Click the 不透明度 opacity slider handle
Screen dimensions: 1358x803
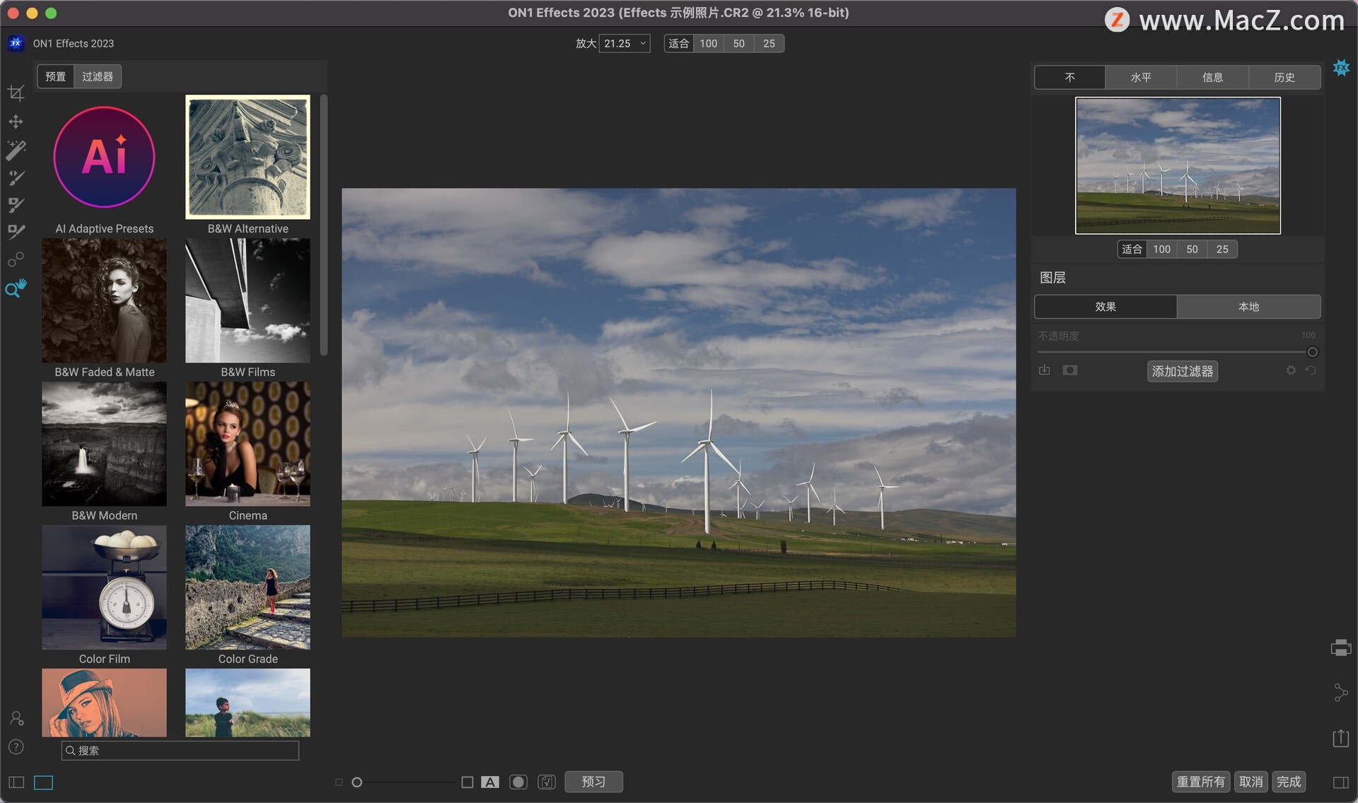1312,352
